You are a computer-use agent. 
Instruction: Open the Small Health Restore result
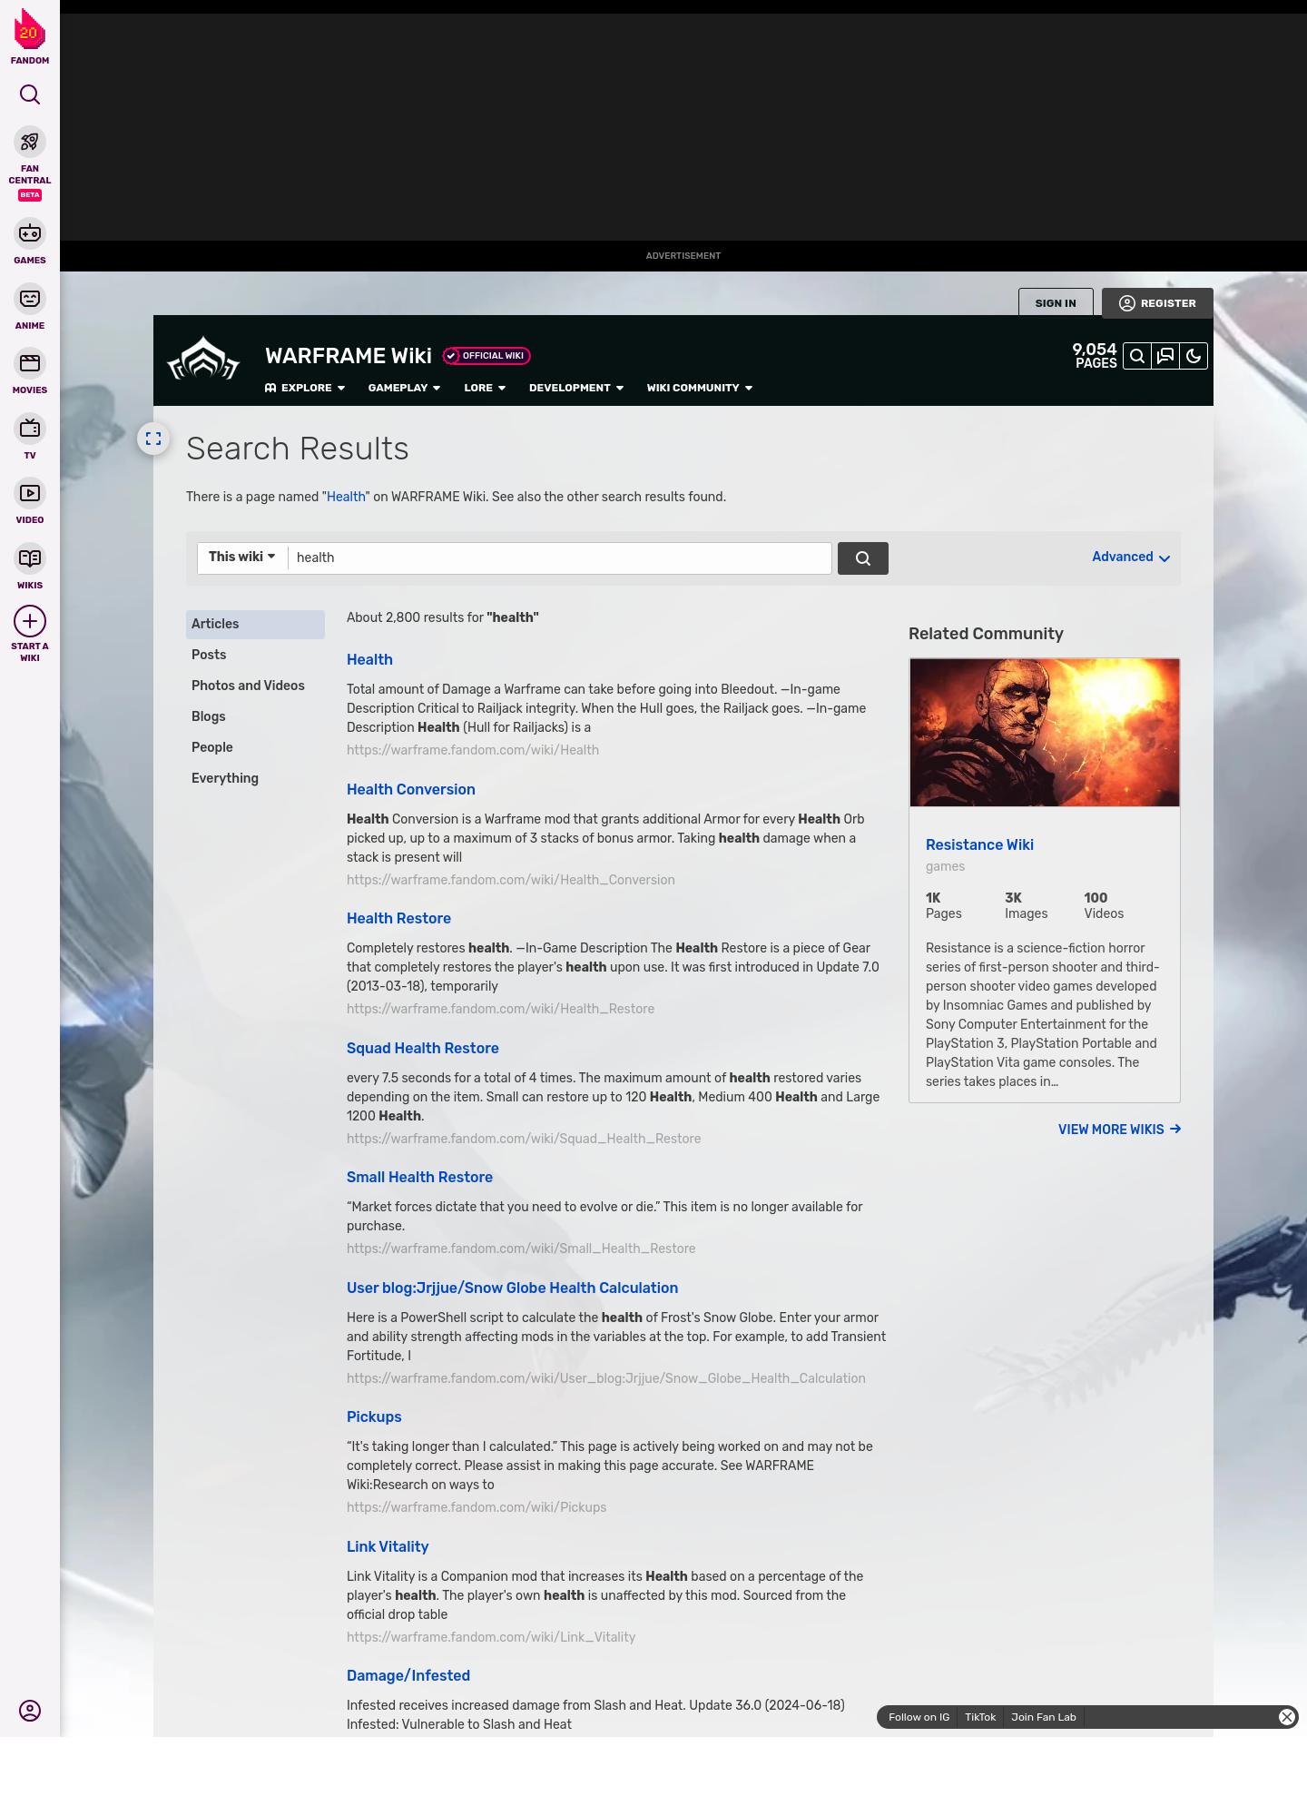(x=419, y=1177)
